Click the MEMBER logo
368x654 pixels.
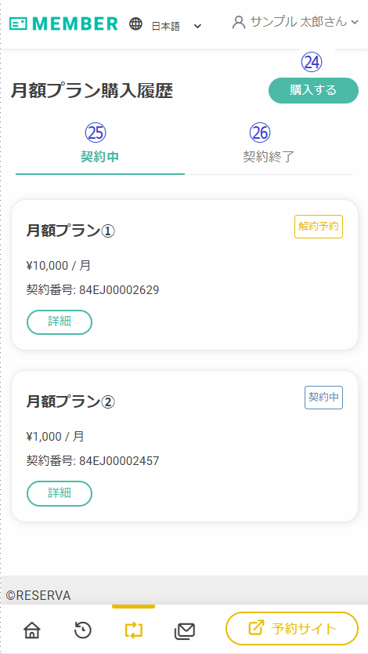tap(63, 24)
